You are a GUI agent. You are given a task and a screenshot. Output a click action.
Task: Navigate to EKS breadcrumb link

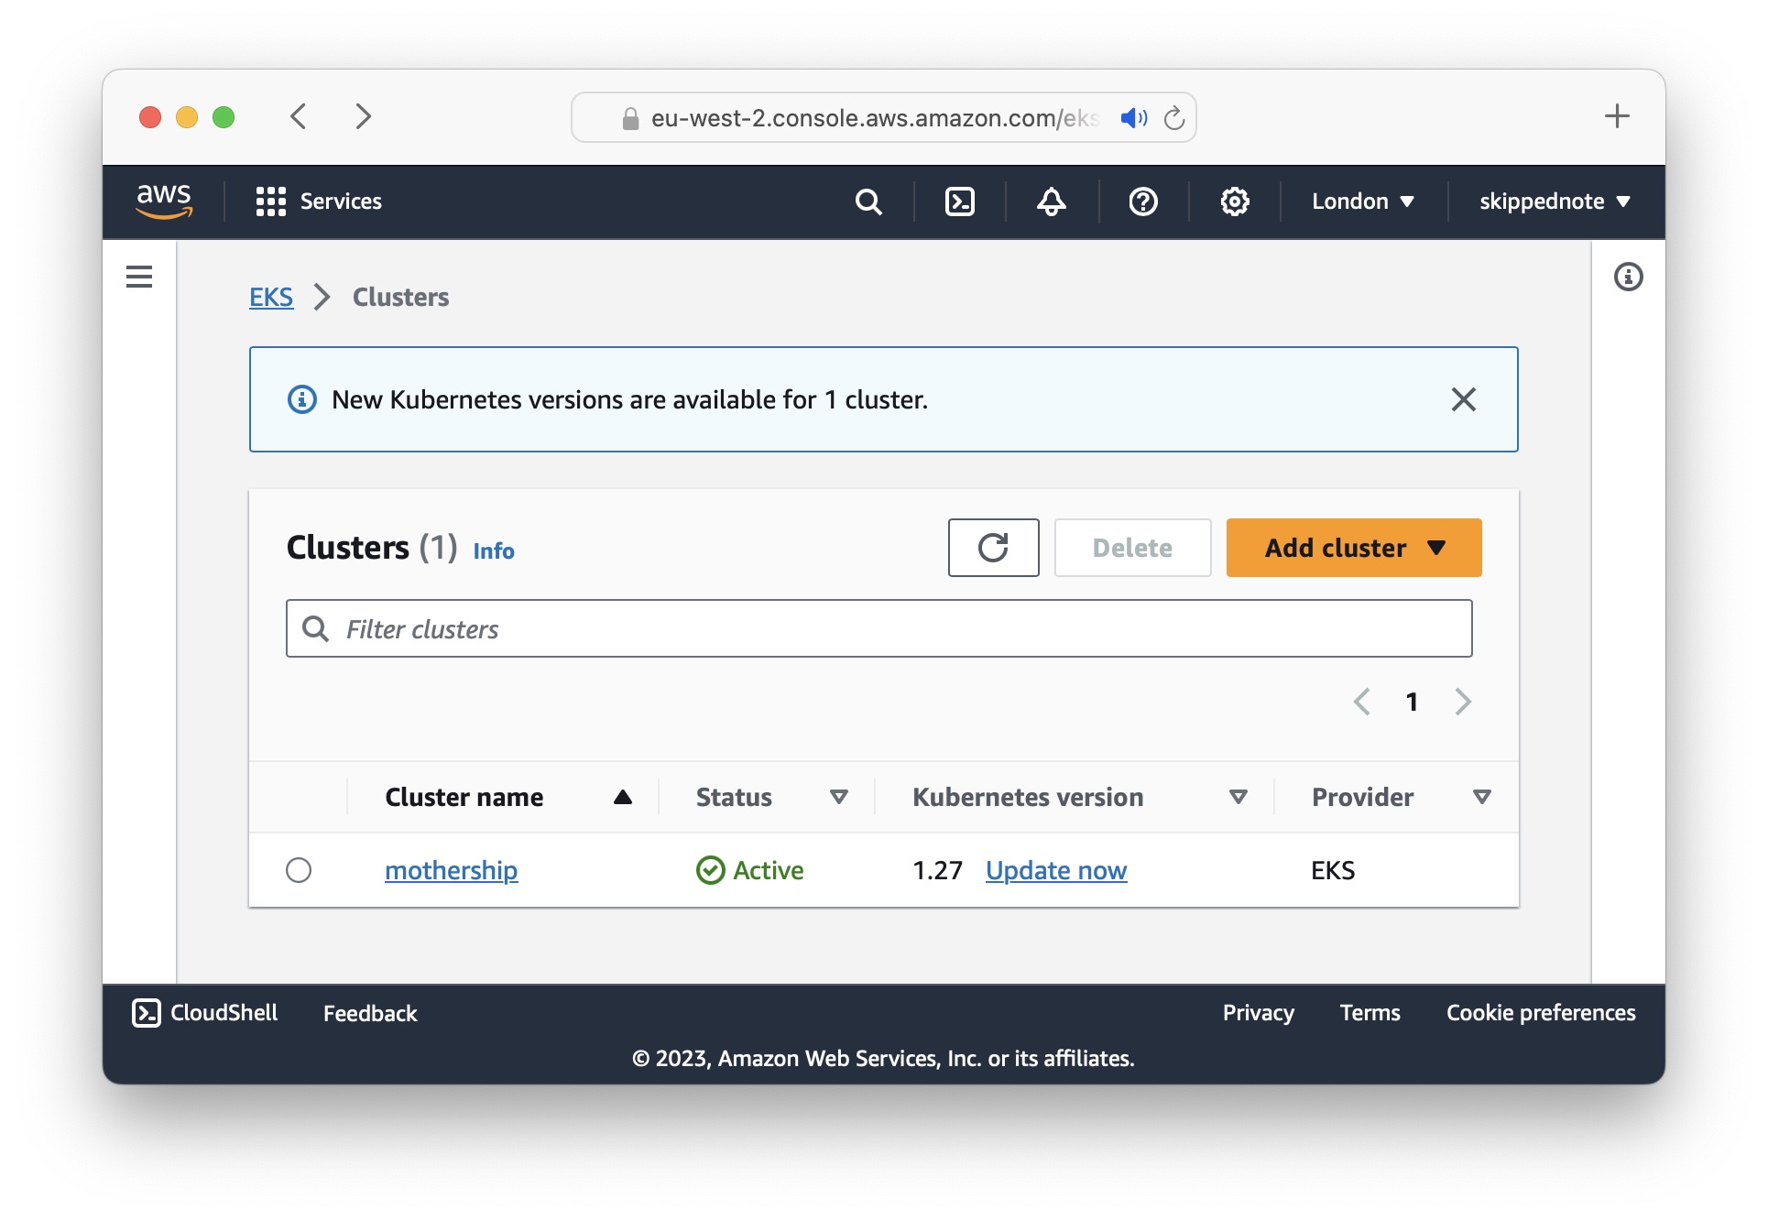click(271, 297)
